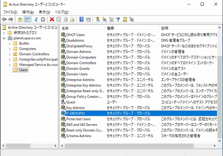
Task: Expand the ForeignSecurityPrincipals node
Action: click(x=10, y=60)
